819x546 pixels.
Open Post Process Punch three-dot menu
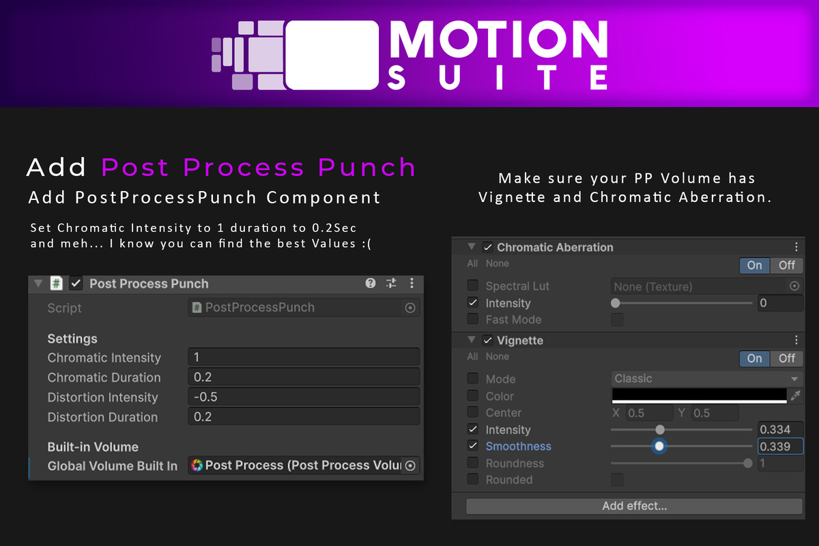[412, 283]
